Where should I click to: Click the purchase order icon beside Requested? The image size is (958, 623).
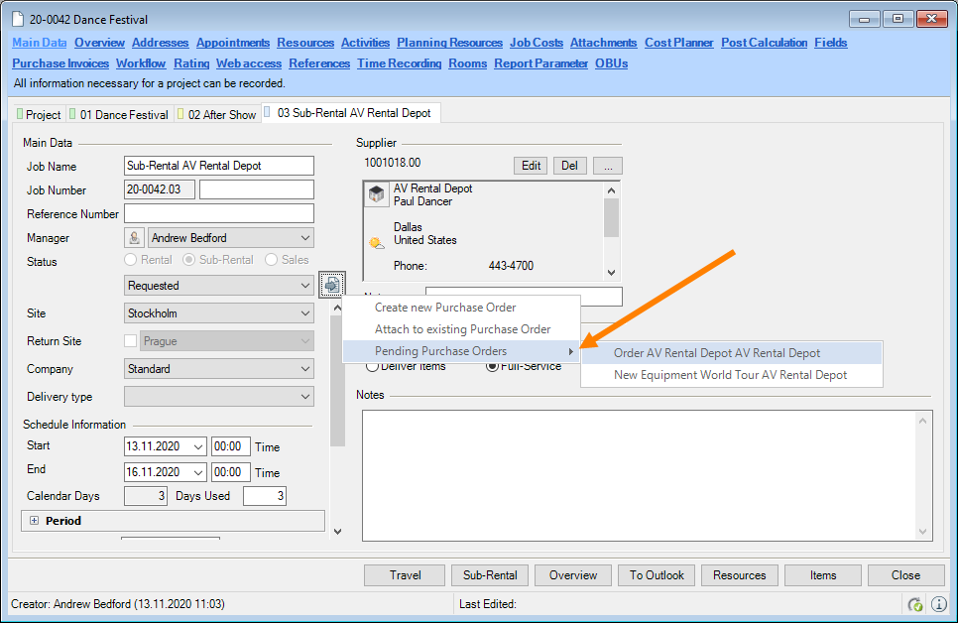(x=331, y=286)
